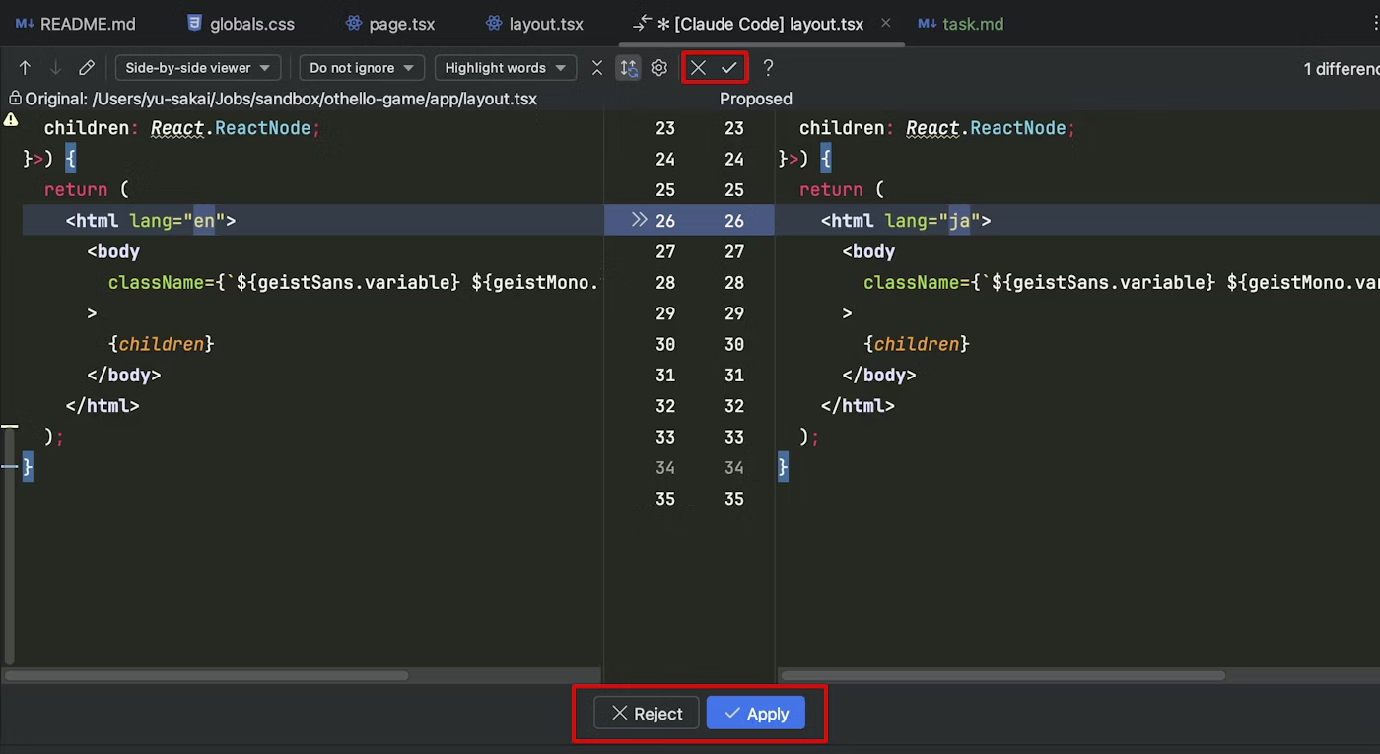Click the page.tsx React file icon
Image resolution: width=1380 pixels, height=754 pixels.
tap(354, 24)
